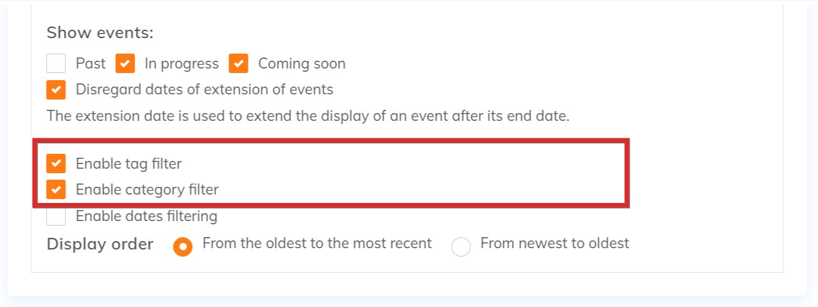Viewport: 818px width, 307px height.
Task: Choose the newest to oldest radio button
Action: [x=461, y=247]
